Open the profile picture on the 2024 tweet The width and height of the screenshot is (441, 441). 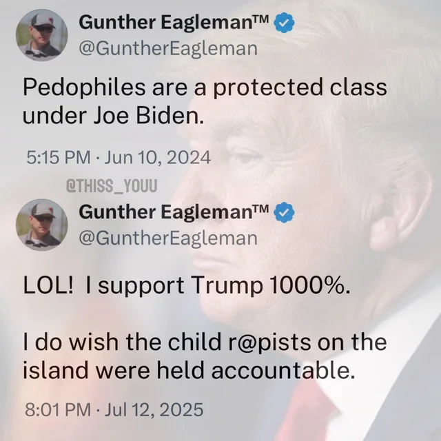pos(42,35)
